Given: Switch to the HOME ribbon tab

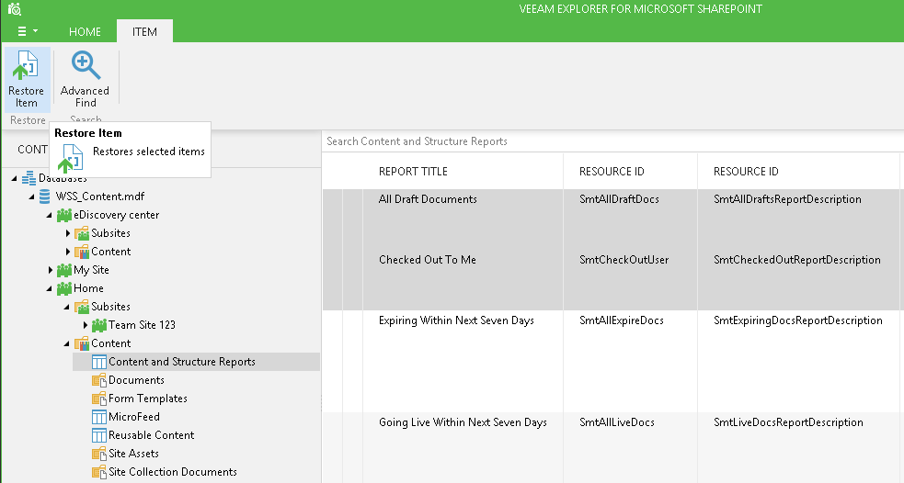Looking at the screenshot, I should [86, 31].
